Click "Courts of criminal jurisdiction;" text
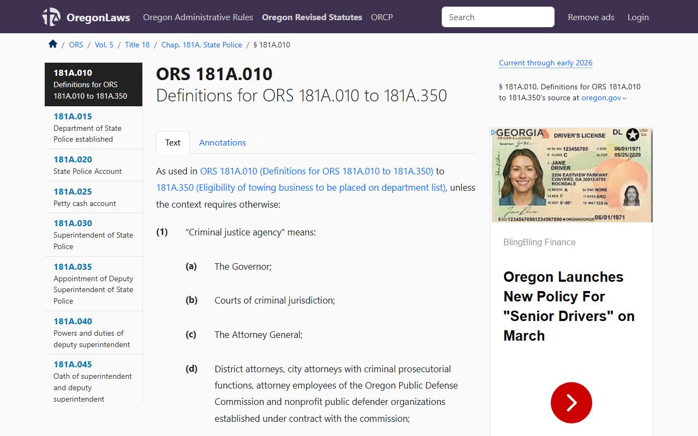Image resolution: width=698 pixels, height=436 pixels. (x=275, y=300)
